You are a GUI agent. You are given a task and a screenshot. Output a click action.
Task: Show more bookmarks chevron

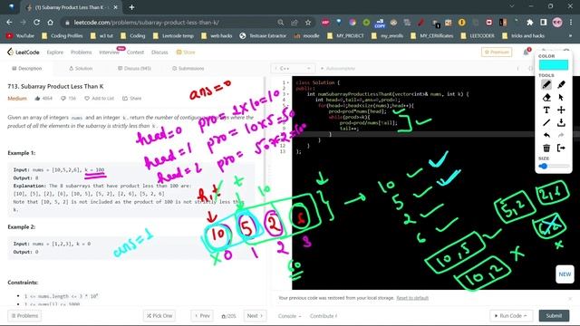(x=570, y=36)
